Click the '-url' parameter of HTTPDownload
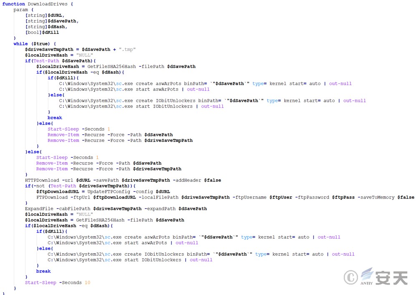This screenshot has height=295, width=416. 68,180
